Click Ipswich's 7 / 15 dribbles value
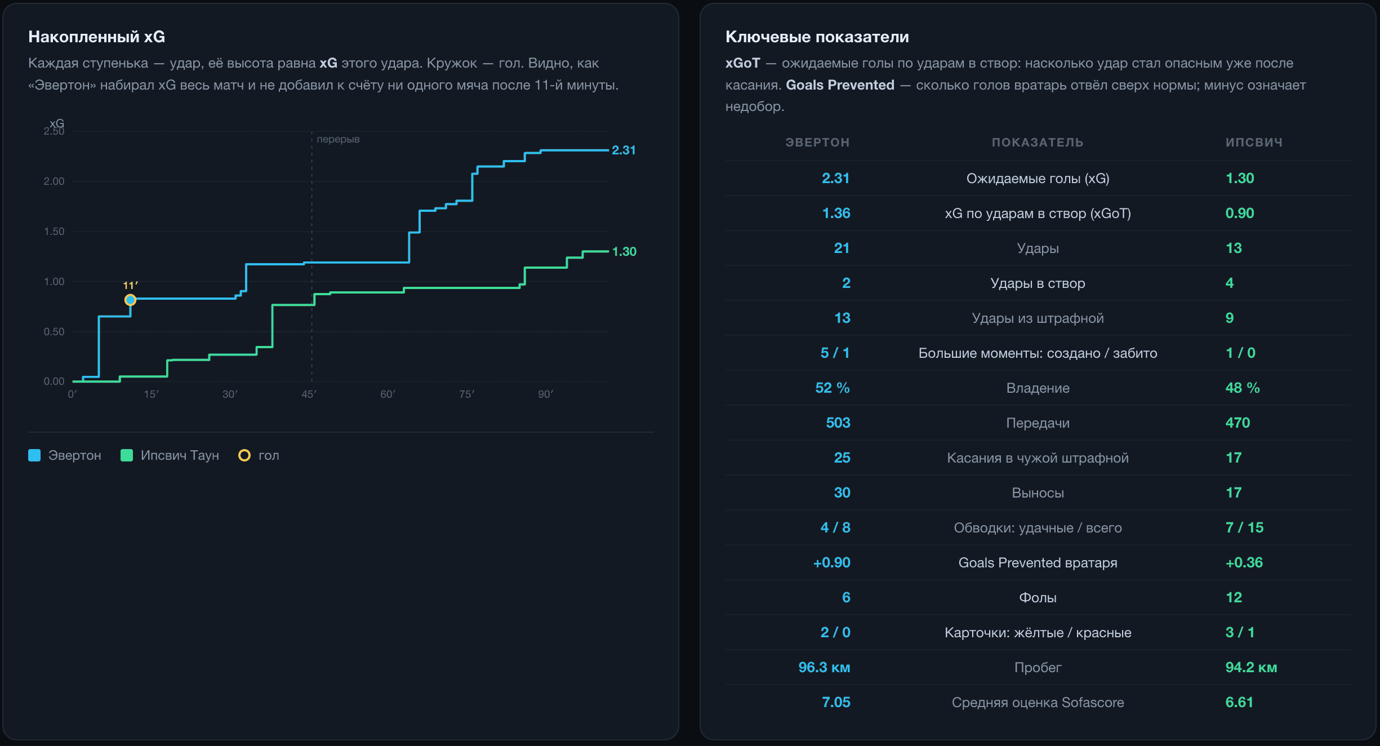The image size is (1380, 746). pos(1244,527)
